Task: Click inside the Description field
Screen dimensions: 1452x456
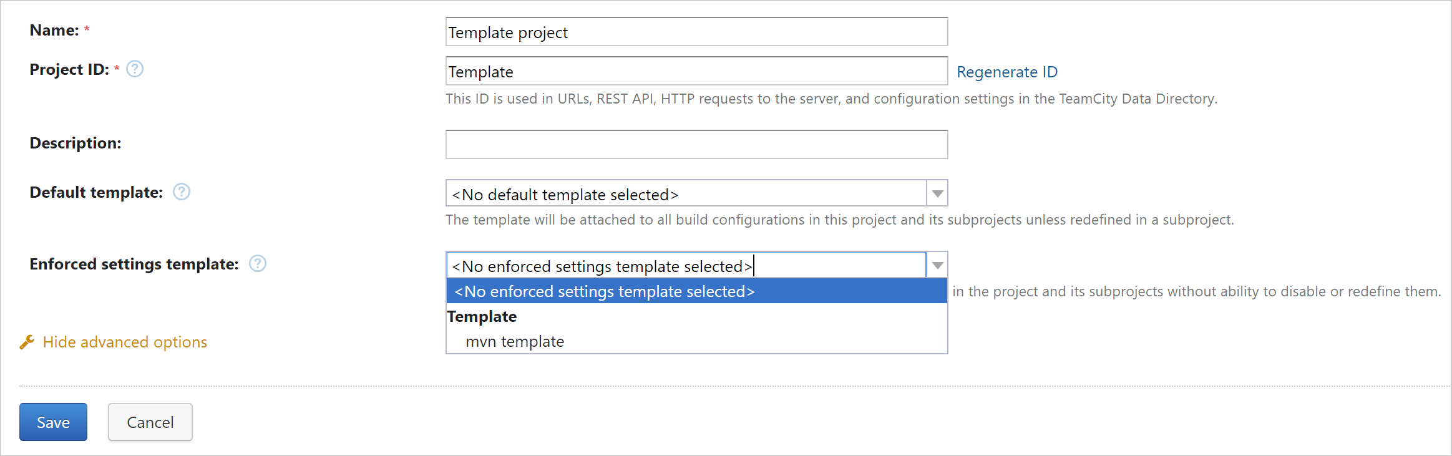Action: click(696, 144)
